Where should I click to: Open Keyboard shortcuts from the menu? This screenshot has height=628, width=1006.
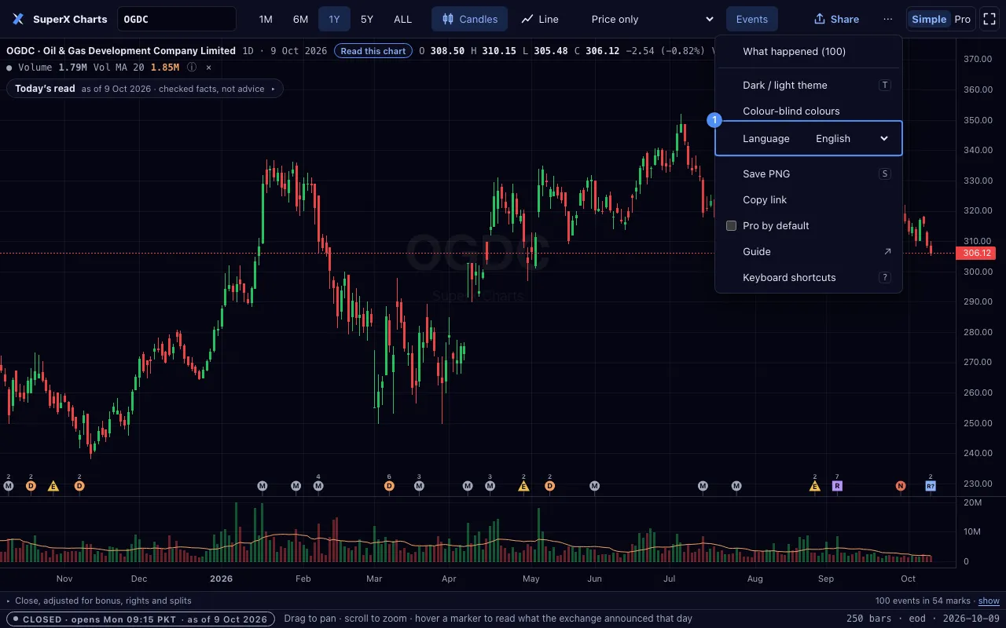[809, 277]
